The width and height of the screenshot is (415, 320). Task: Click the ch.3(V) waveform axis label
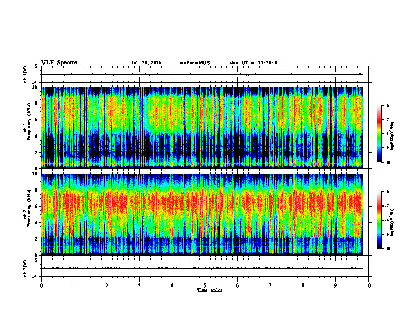(25, 269)
